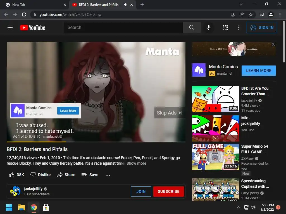This screenshot has width=286, height=214.
Task: Save the video to a playlist
Action: 90,175
